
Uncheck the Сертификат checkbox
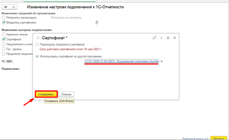pyautogui.click(x=4, y=39)
